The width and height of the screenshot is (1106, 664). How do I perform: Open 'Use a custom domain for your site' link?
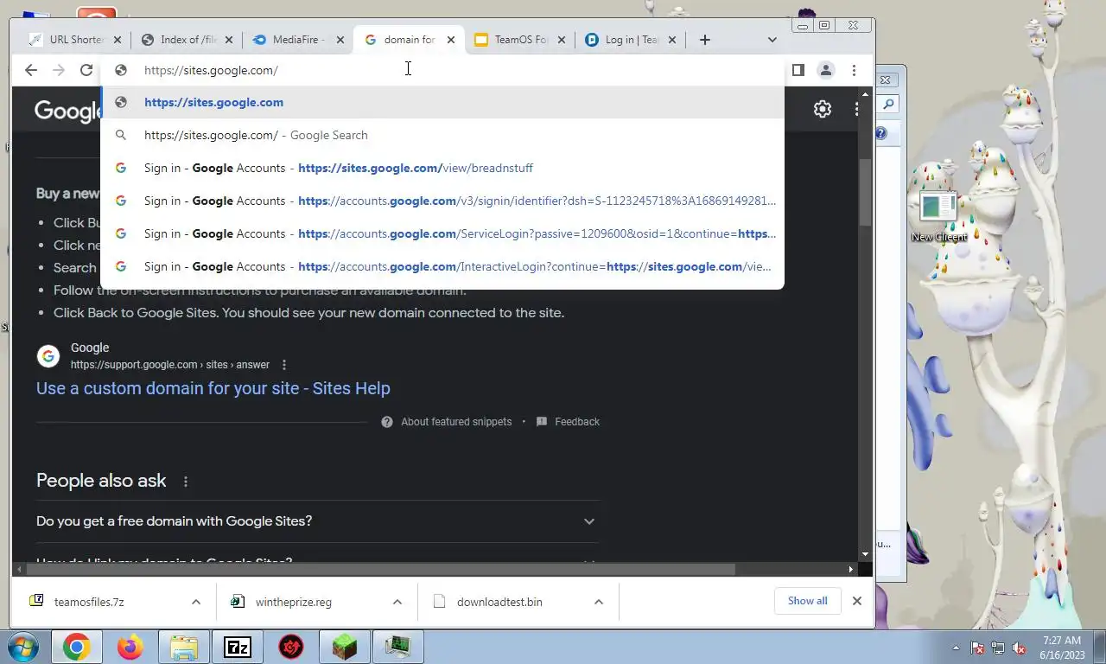tap(213, 388)
